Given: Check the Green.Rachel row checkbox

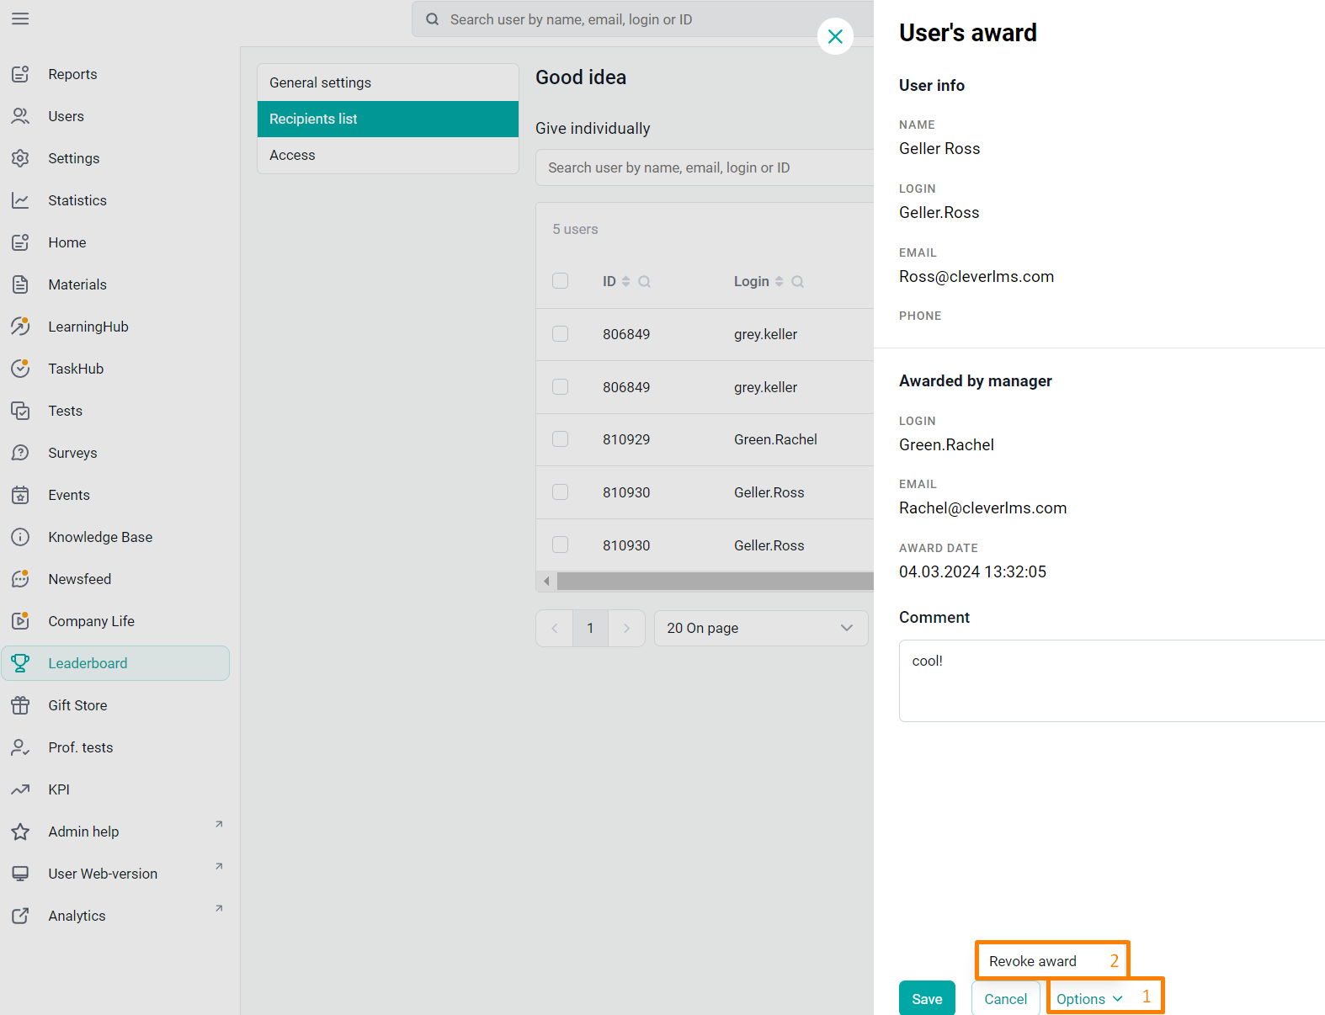Looking at the screenshot, I should [560, 439].
